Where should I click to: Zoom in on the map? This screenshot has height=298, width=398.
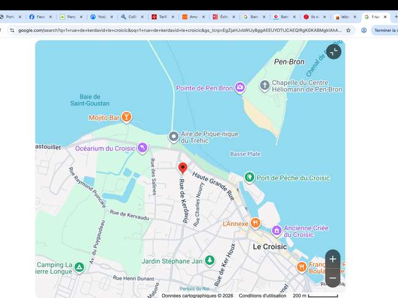[x=332, y=259]
